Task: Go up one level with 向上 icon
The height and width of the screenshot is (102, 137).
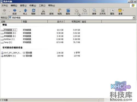Action: point(25,10)
